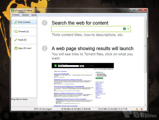Viewport: 159px width, 120px height.
Task: Click the Feeds RSS icon
Action: pos(16,40)
